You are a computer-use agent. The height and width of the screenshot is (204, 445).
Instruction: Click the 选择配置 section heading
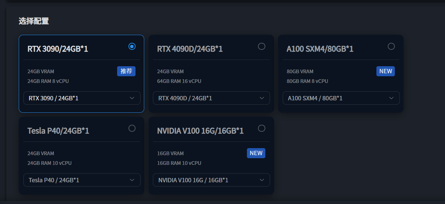[x=34, y=21]
